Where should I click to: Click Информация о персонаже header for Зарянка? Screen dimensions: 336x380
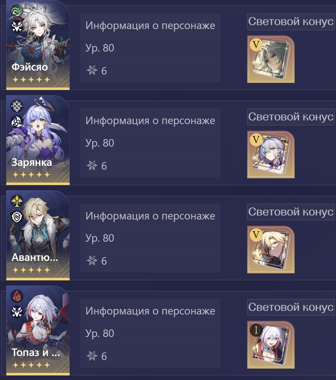point(150,121)
